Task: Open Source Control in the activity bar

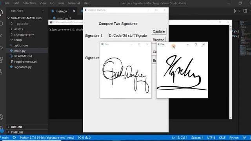Action: 1,36
